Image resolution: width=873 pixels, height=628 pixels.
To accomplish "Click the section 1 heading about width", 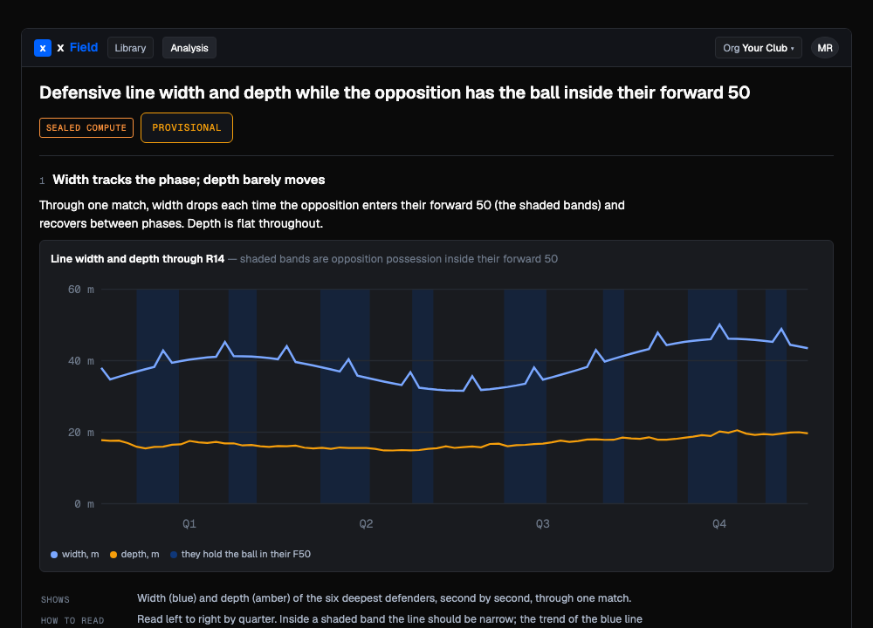I will pos(189,180).
